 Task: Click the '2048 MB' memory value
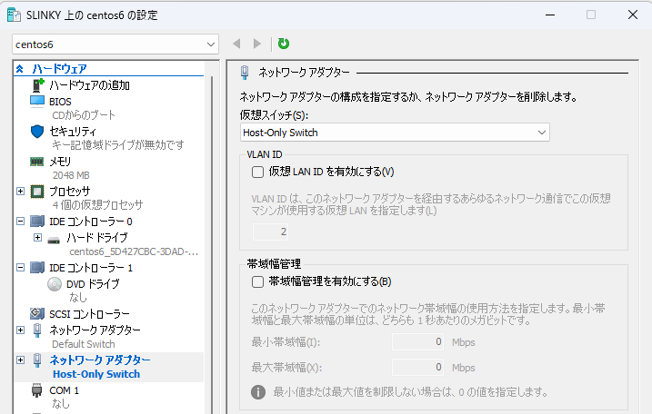pyautogui.click(x=71, y=175)
